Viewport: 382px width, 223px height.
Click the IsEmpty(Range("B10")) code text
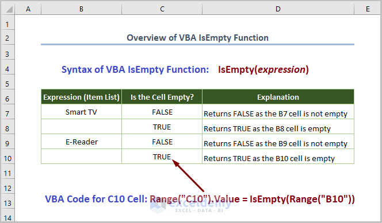[x=302, y=199]
